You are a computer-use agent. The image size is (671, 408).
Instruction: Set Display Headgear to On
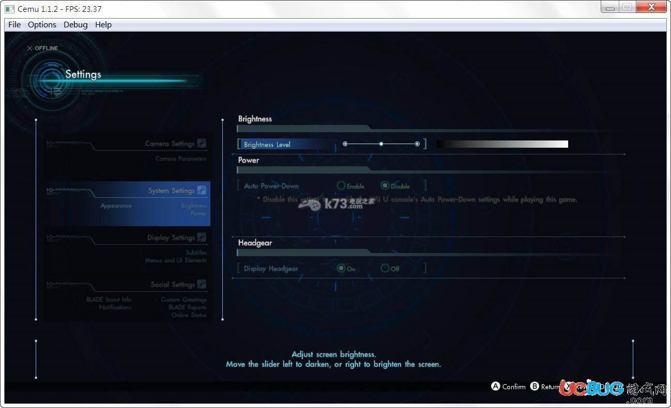coord(346,269)
